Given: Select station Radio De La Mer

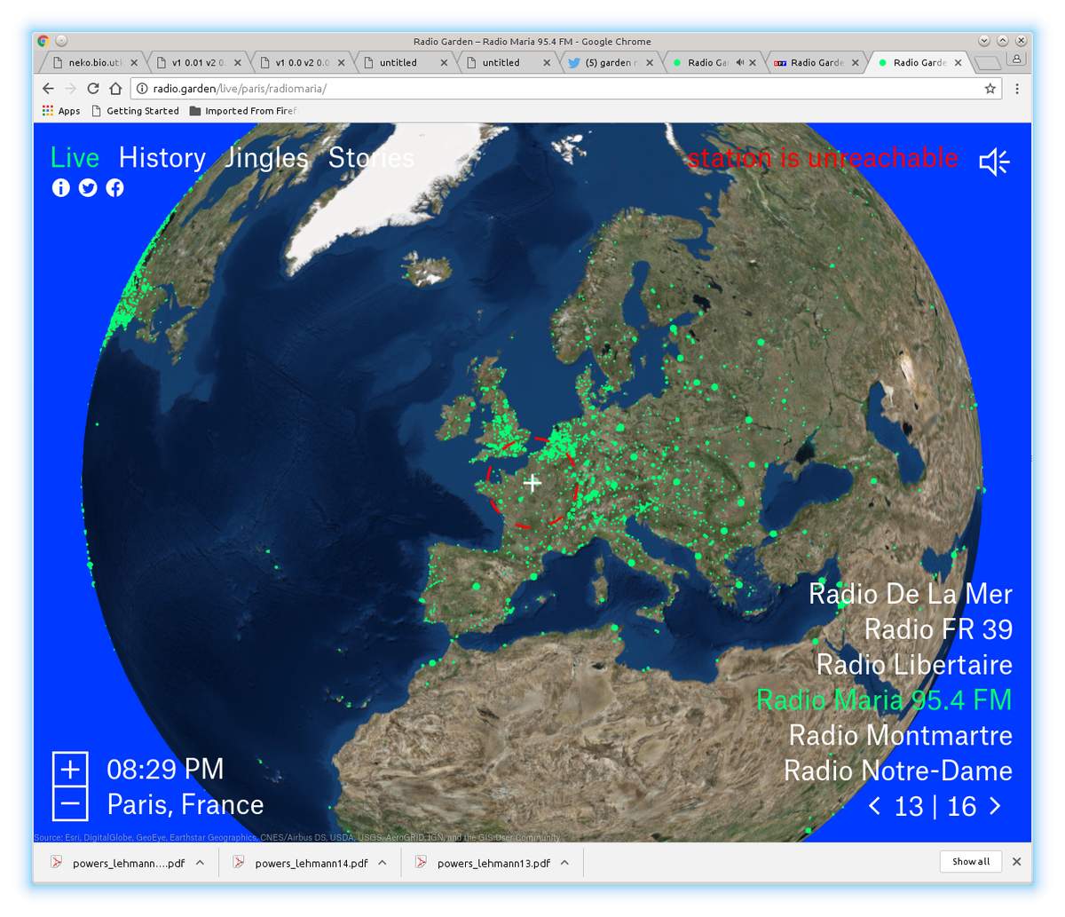Looking at the screenshot, I should [911, 594].
